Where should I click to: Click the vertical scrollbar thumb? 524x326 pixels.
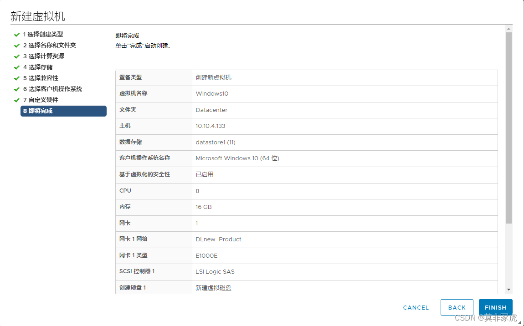coord(509,128)
